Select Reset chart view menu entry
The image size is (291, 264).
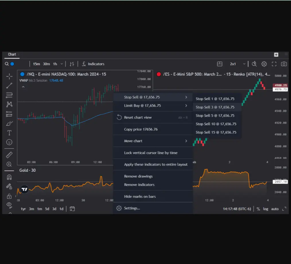[x=138, y=117]
